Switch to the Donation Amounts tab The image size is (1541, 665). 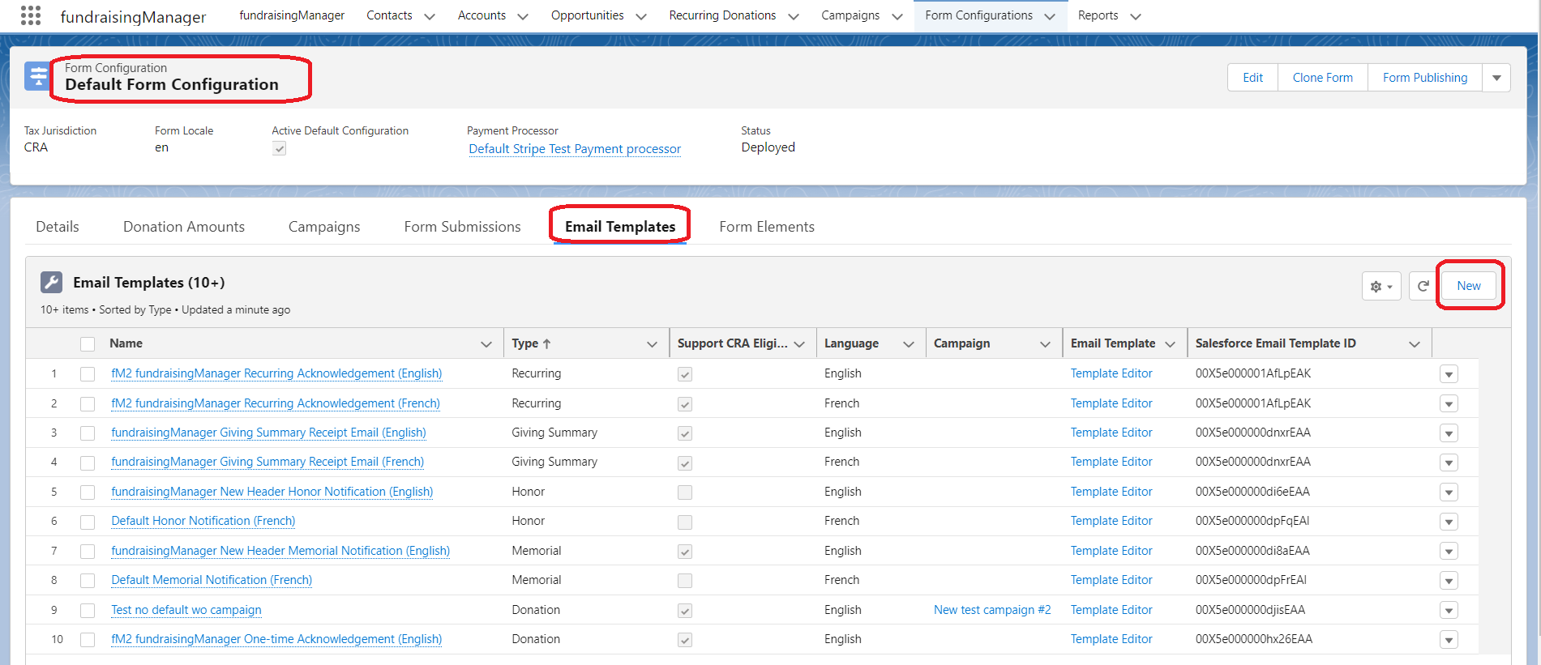[x=184, y=227]
